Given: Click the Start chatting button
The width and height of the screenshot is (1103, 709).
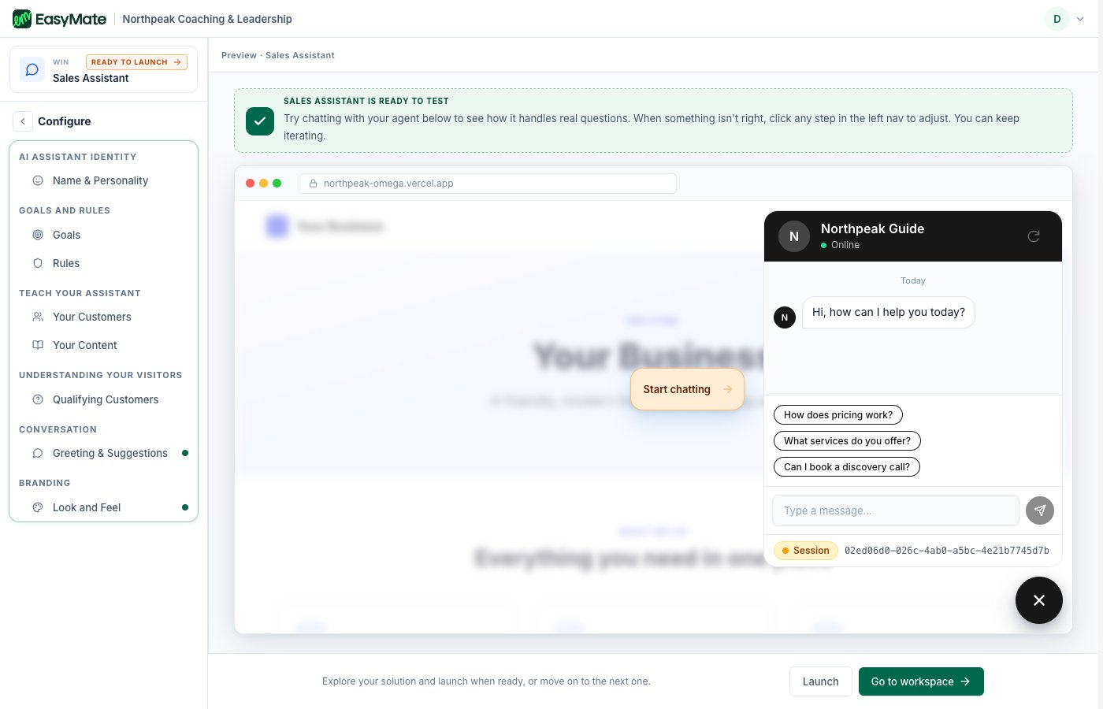Looking at the screenshot, I should [687, 389].
